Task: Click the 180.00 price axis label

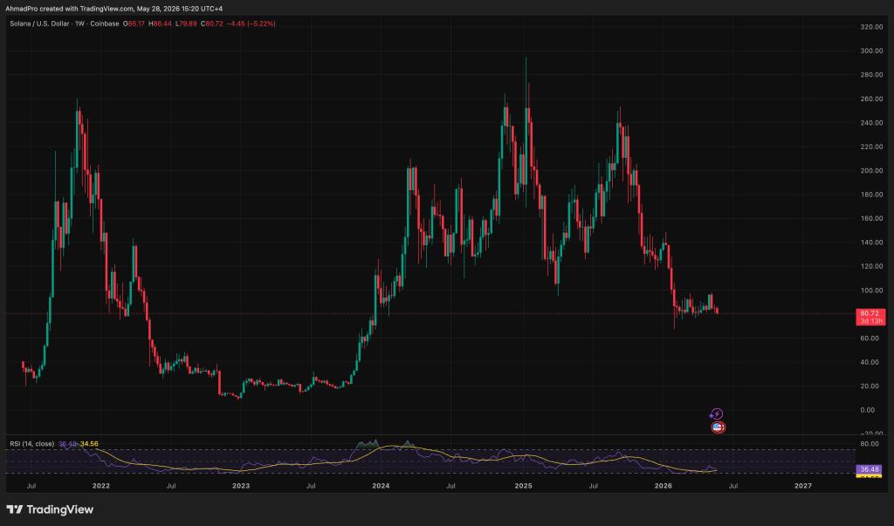Action: [x=871, y=195]
